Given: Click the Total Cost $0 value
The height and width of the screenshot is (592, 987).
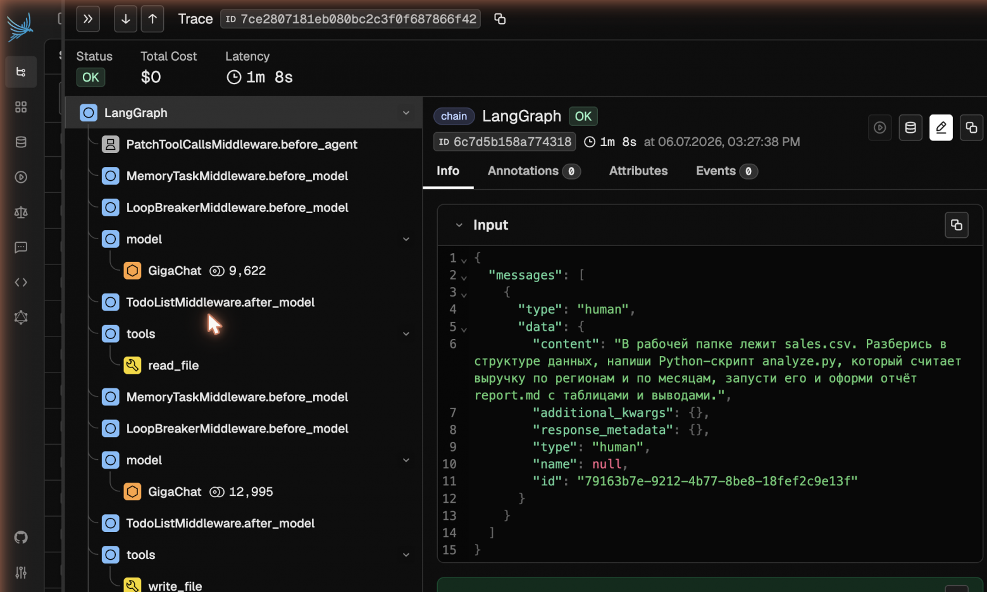Looking at the screenshot, I should tap(151, 77).
